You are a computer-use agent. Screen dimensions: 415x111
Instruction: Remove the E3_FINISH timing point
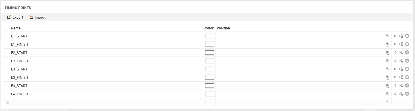click(407, 77)
